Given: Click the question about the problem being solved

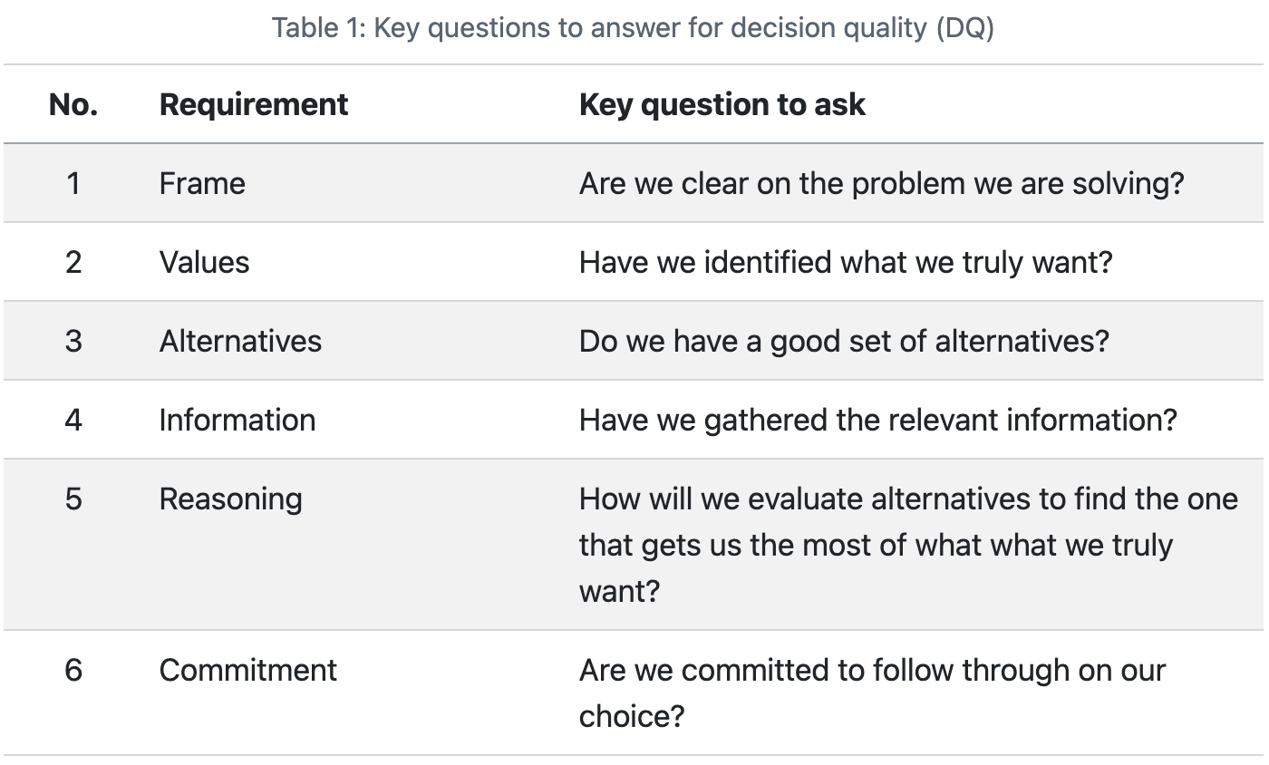Looking at the screenshot, I should [x=881, y=183].
